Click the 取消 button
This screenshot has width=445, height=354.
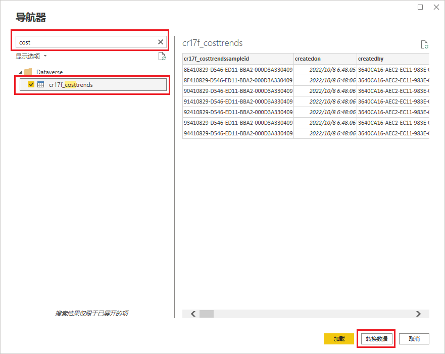coord(414,339)
